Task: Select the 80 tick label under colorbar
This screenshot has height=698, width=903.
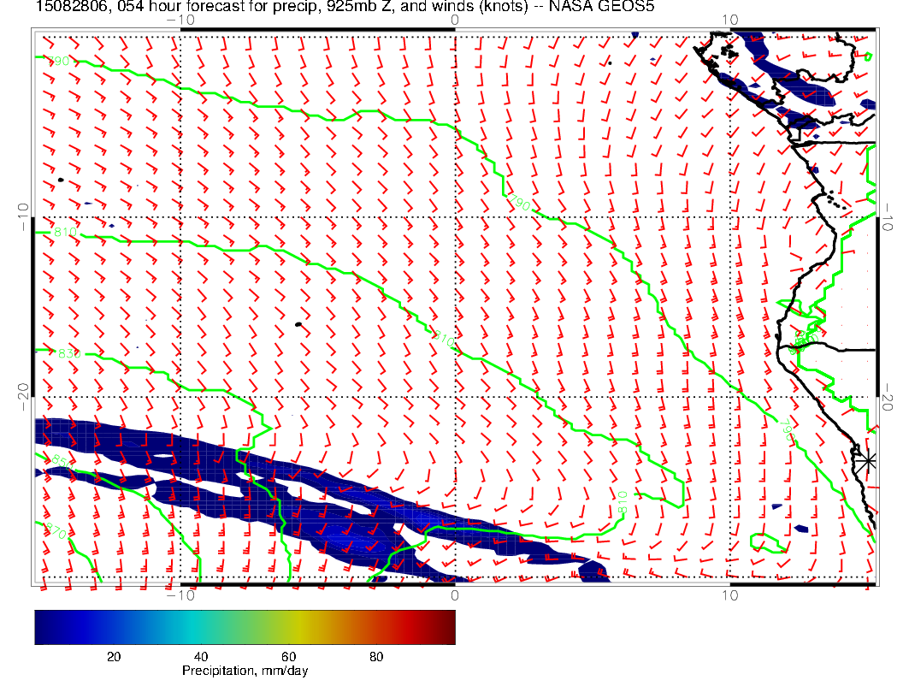Action: pos(376,656)
